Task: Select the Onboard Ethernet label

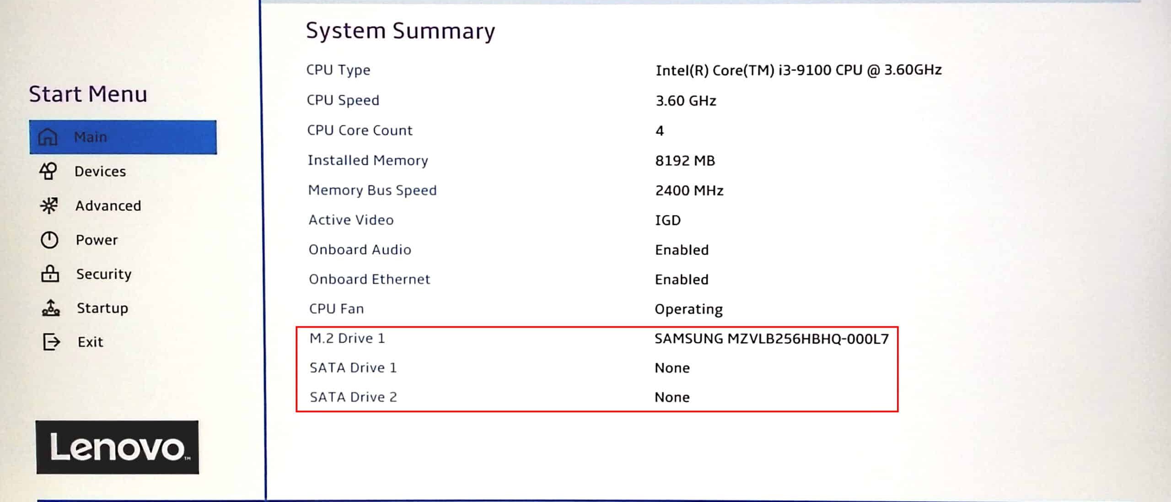Action: (370, 279)
